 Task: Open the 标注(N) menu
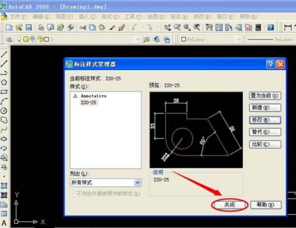180,17
